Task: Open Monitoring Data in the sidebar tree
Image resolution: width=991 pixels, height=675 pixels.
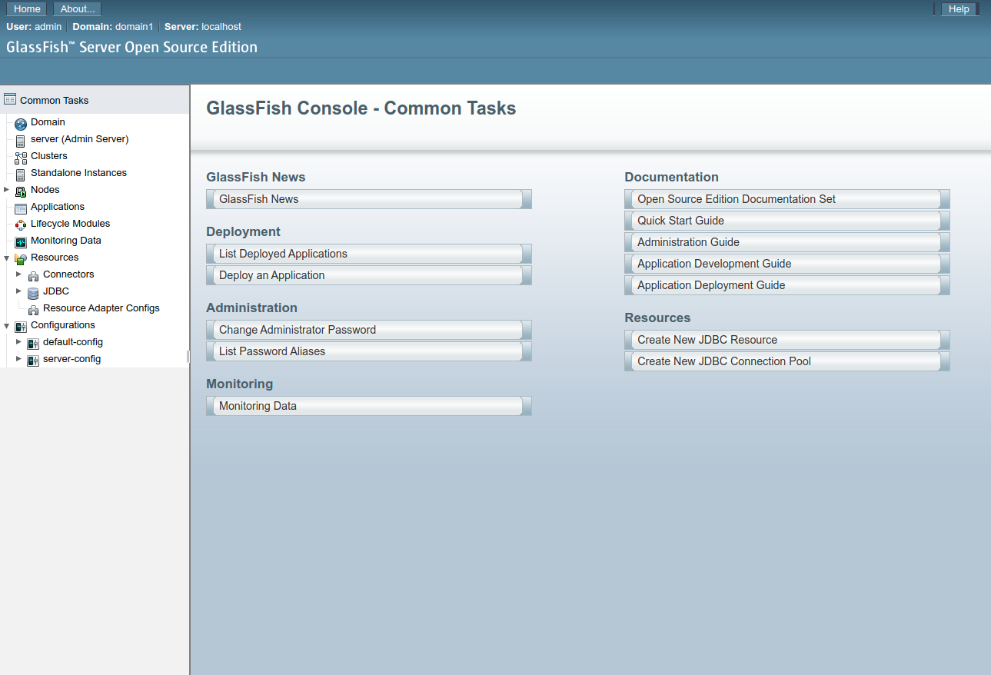Action: tap(66, 240)
